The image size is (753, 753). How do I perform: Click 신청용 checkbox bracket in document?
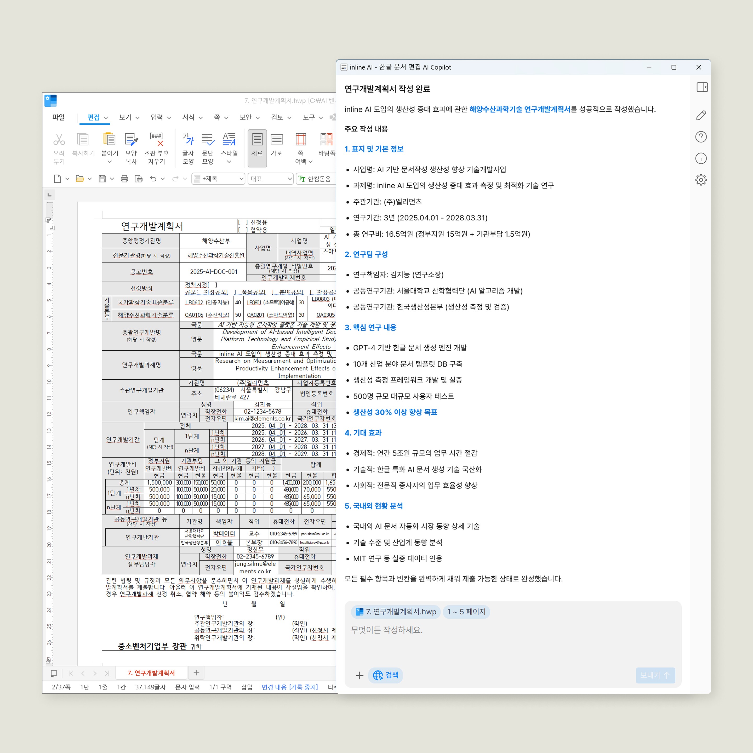click(x=243, y=223)
